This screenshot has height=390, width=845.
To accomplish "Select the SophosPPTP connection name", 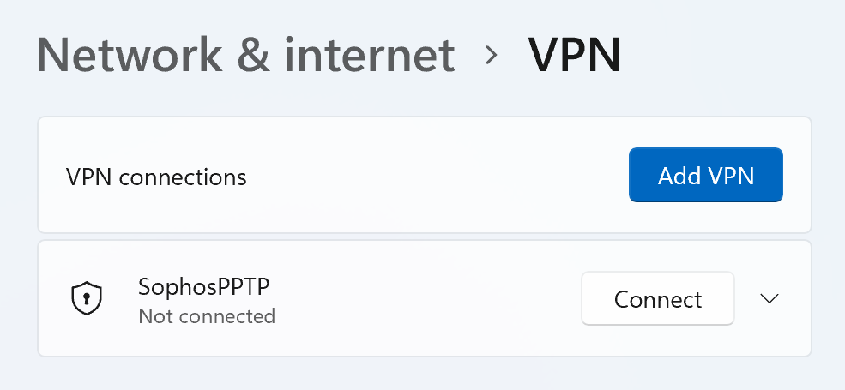I will point(197,286).
